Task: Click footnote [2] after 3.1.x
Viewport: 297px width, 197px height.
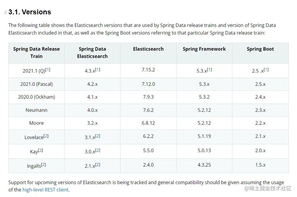Action: click(x=98, y=136)
